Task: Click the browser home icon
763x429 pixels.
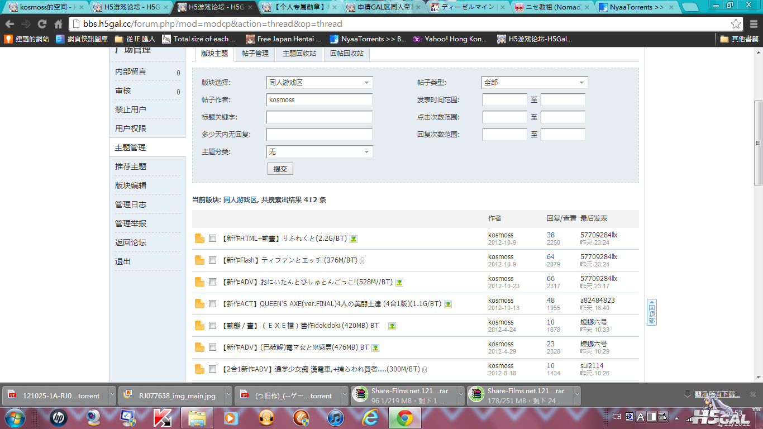Action: coord(58,24)
